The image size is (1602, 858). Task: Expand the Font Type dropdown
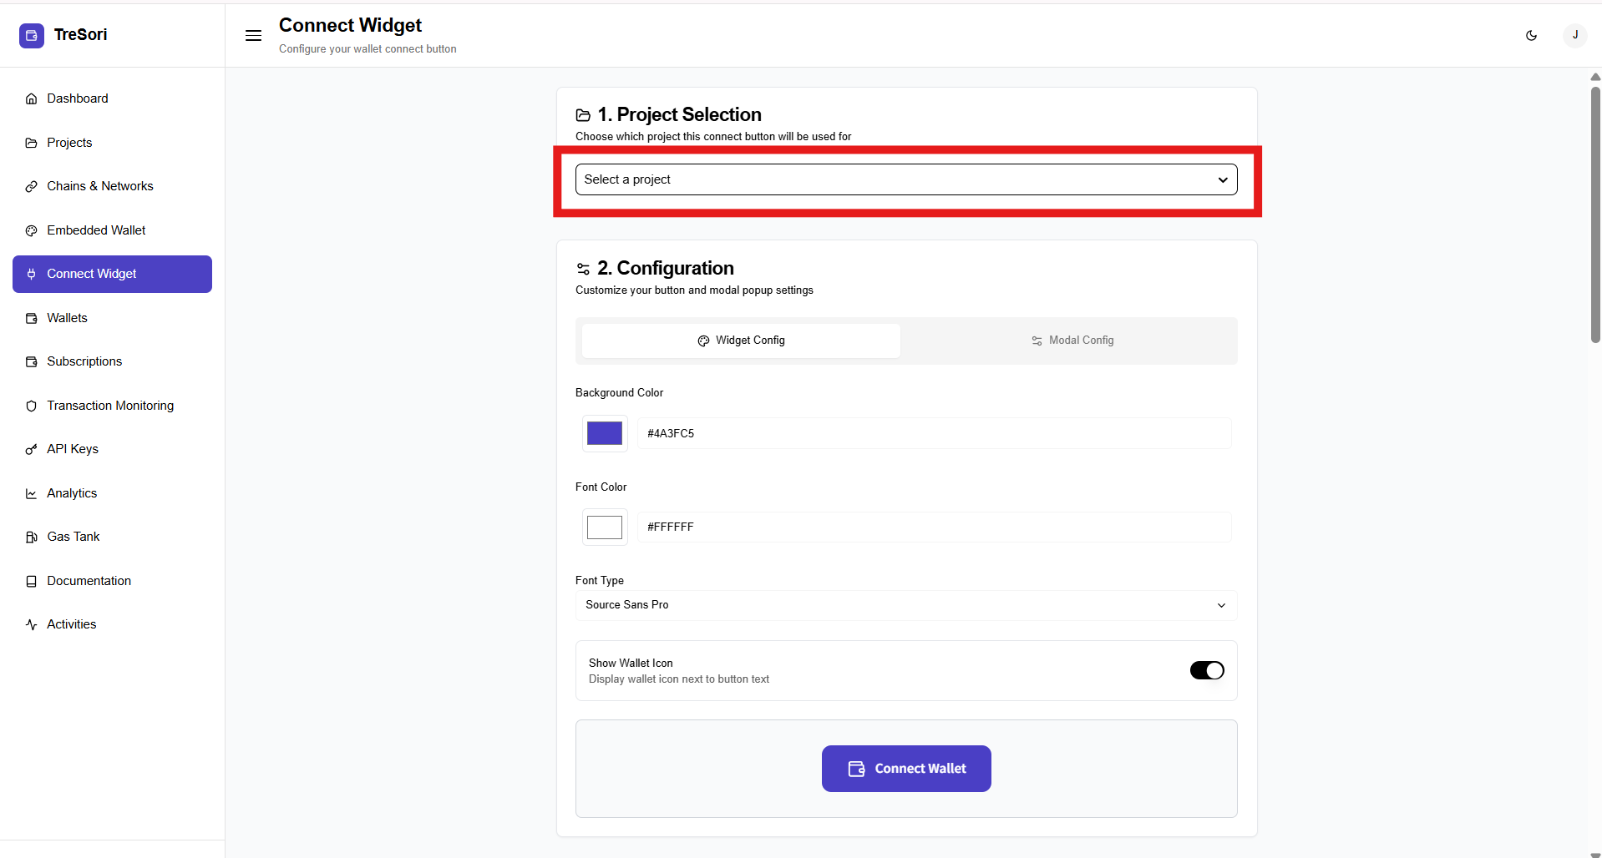(x=905, y=605)
